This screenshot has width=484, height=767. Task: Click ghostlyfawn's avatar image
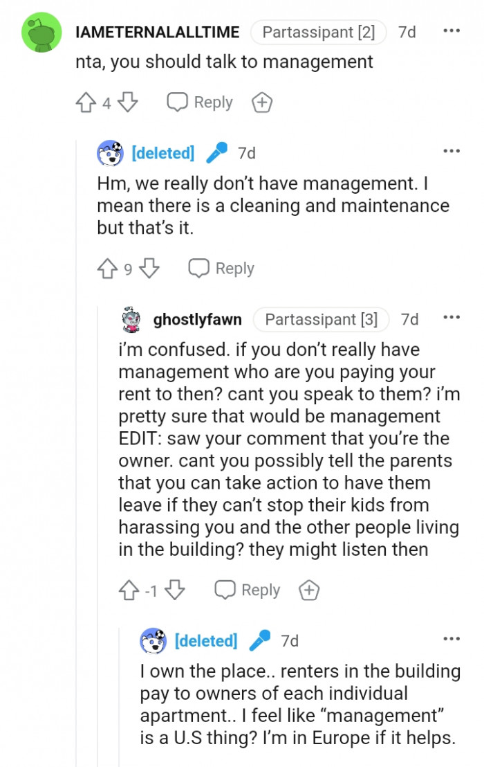point(130,319)
